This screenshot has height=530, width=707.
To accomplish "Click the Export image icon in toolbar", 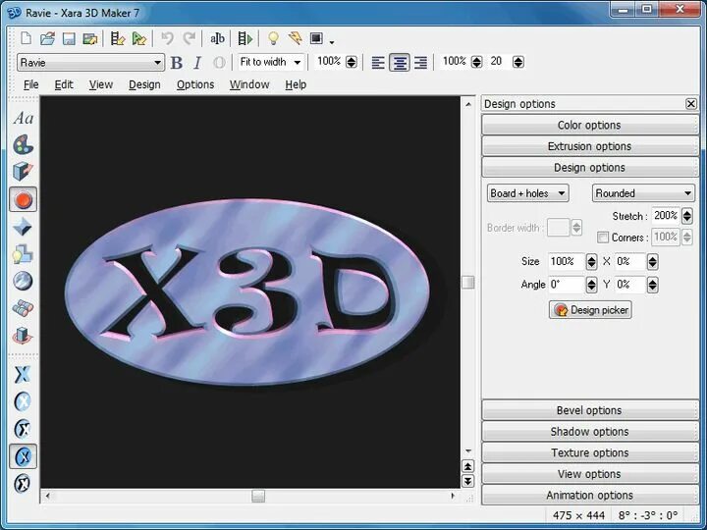I will (x=90, y=38).
